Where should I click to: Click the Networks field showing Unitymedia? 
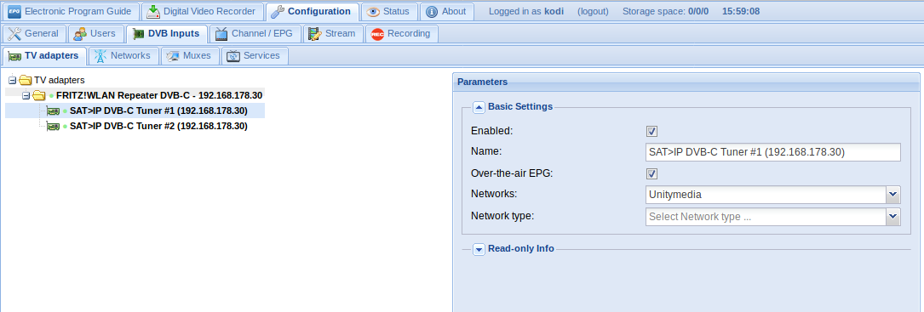[766, 195]
